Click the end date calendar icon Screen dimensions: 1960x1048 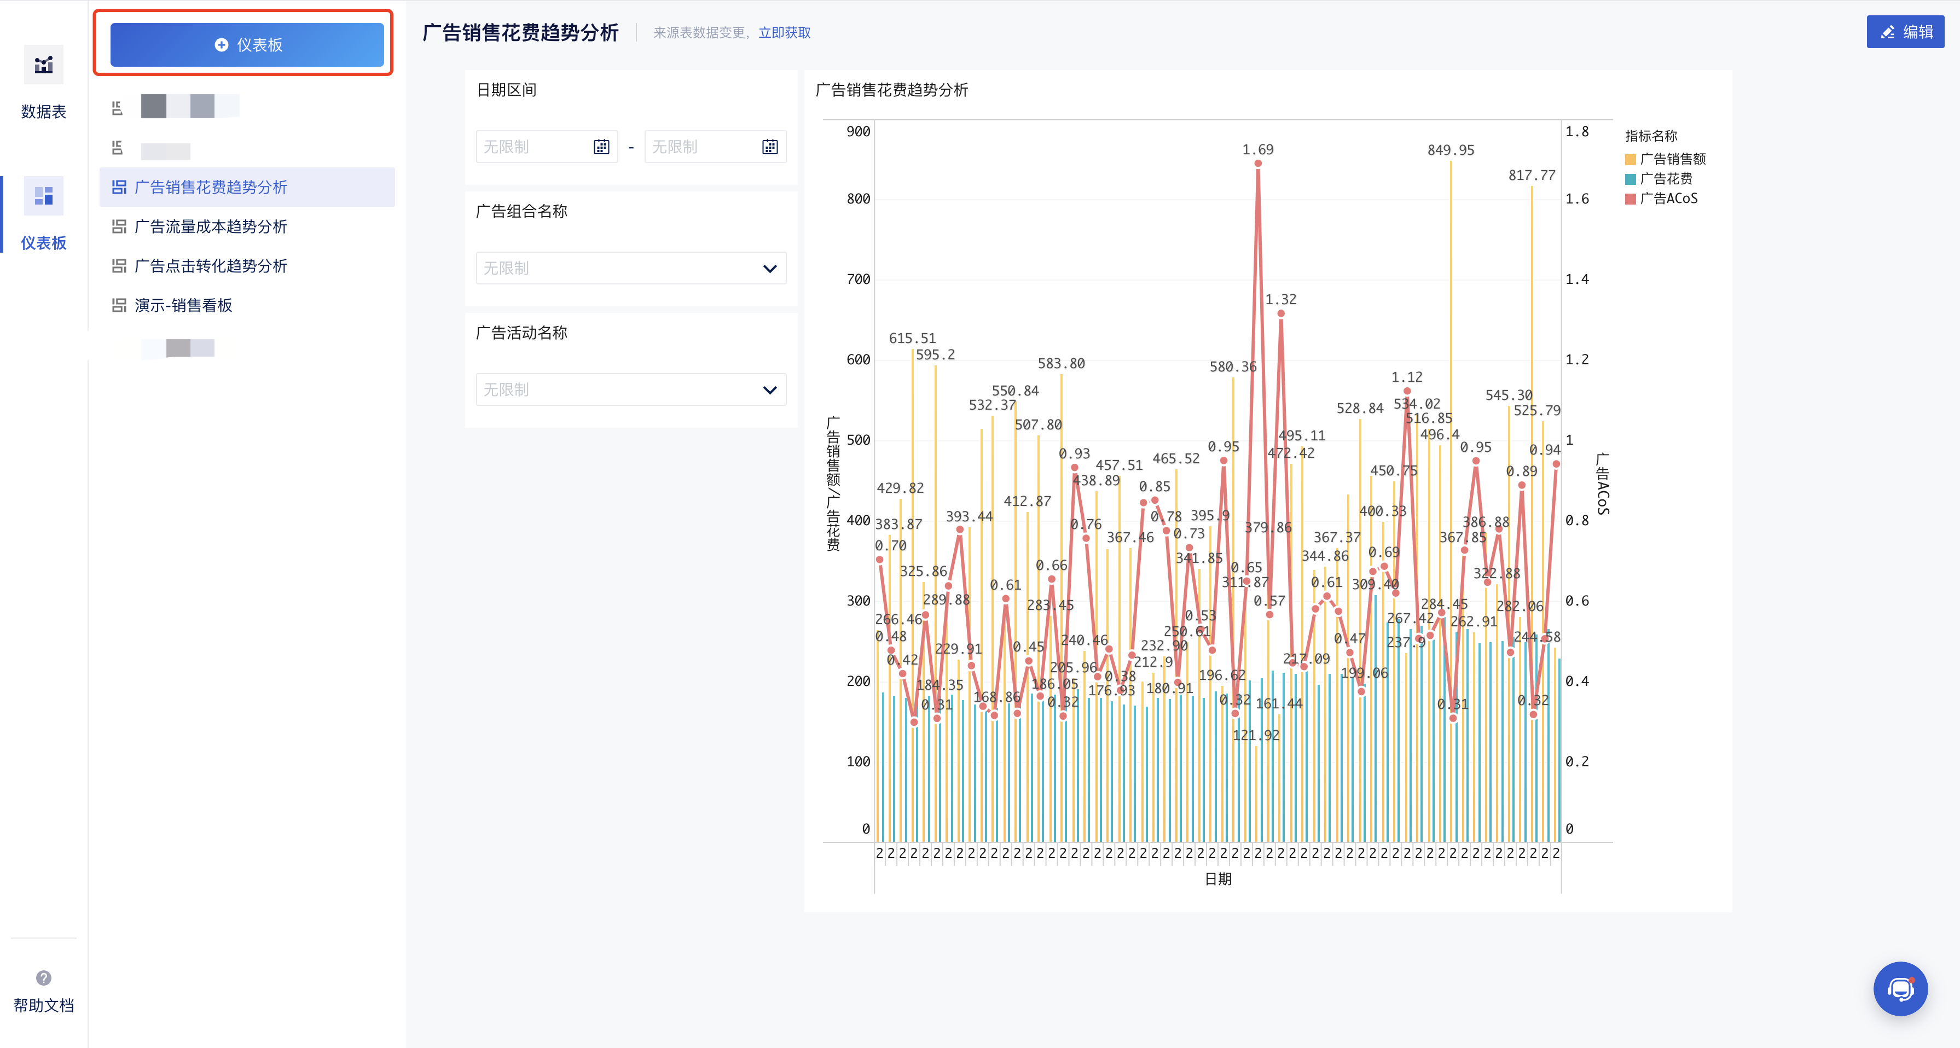point(769,147)
